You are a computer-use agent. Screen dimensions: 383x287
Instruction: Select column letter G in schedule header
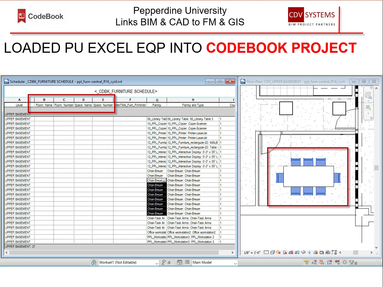coord(157,100)
